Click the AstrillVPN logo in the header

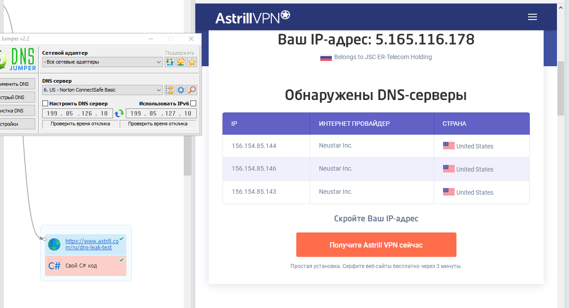pyautogui.click(x=253, y=17)
